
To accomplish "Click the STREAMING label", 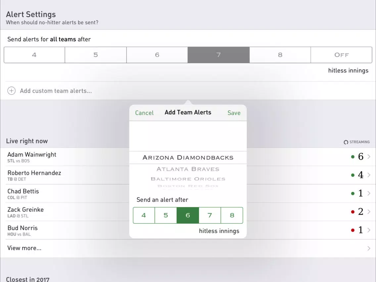I will point(359,142).
